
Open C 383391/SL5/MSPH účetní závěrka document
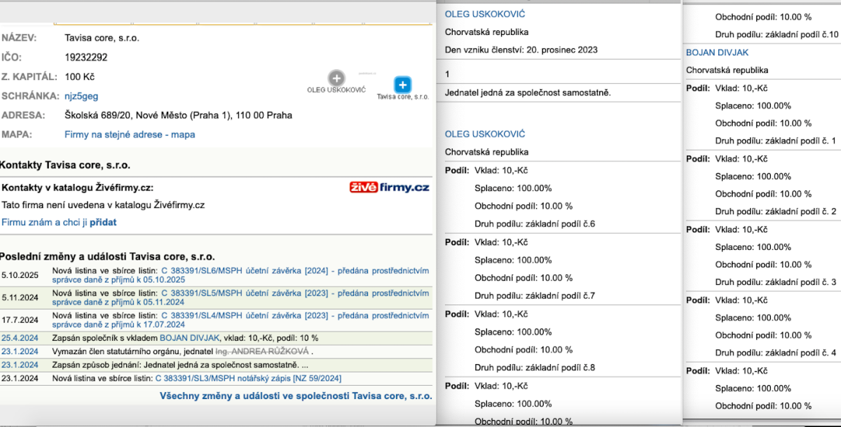(x=295, y=297)
